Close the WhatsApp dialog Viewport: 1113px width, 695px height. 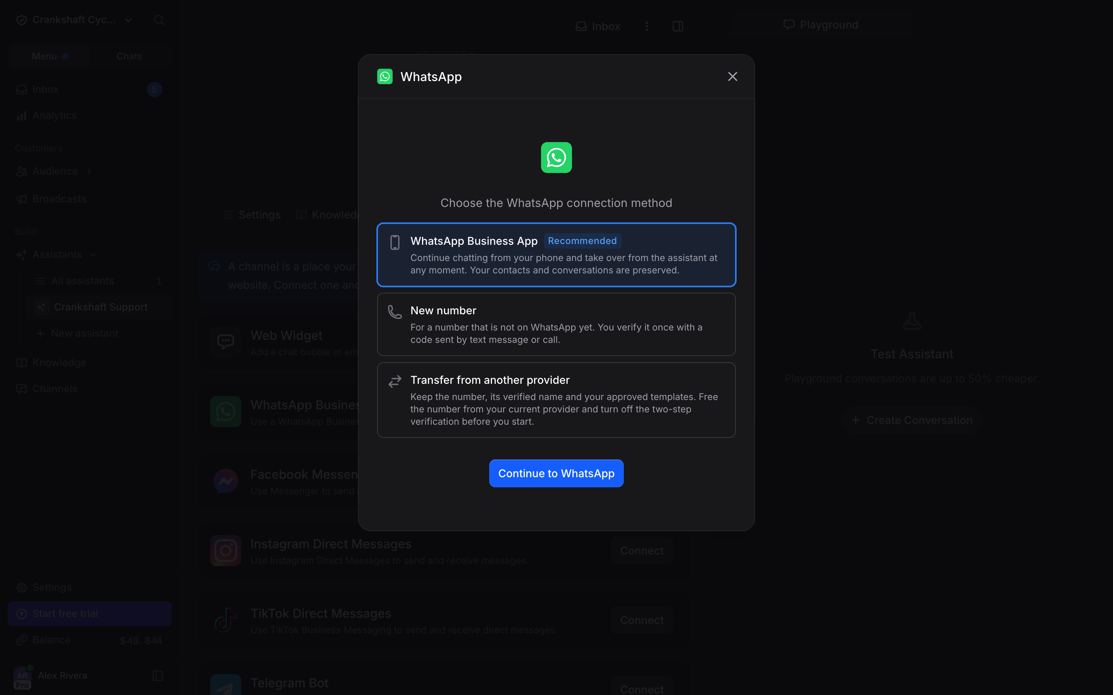(732, 76)
